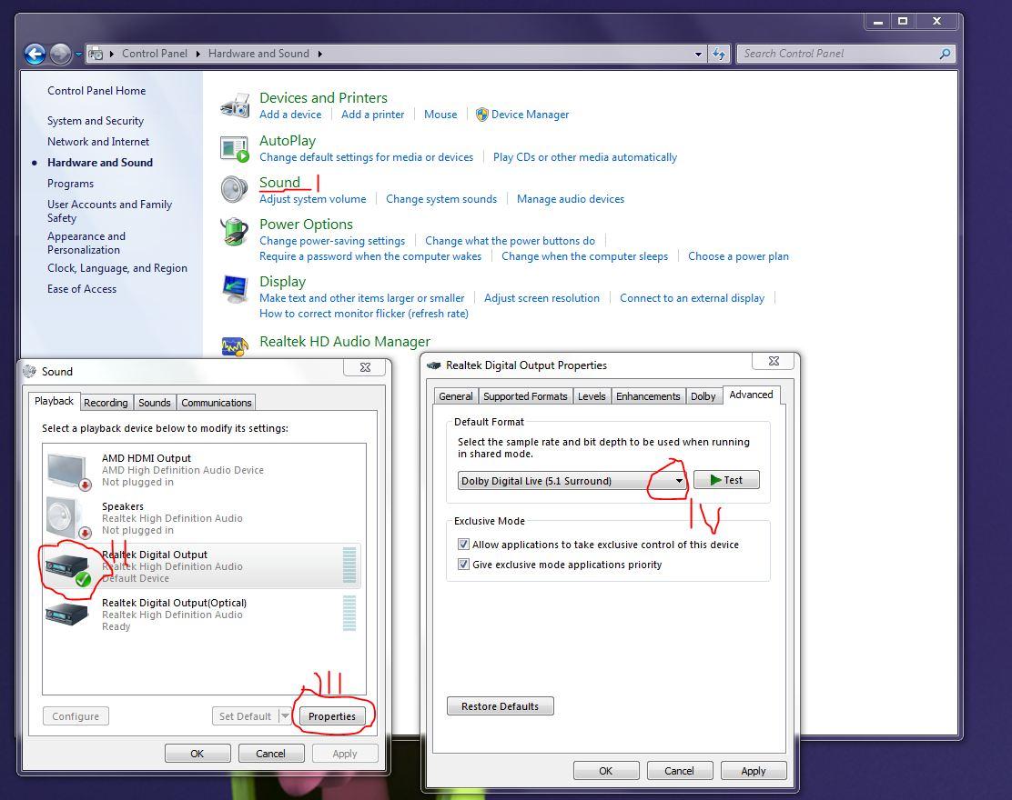1012x800 pixels.
Task: Click Control Panel Home in sidebar
Action: pyautogui.click(x=96, y=91)
